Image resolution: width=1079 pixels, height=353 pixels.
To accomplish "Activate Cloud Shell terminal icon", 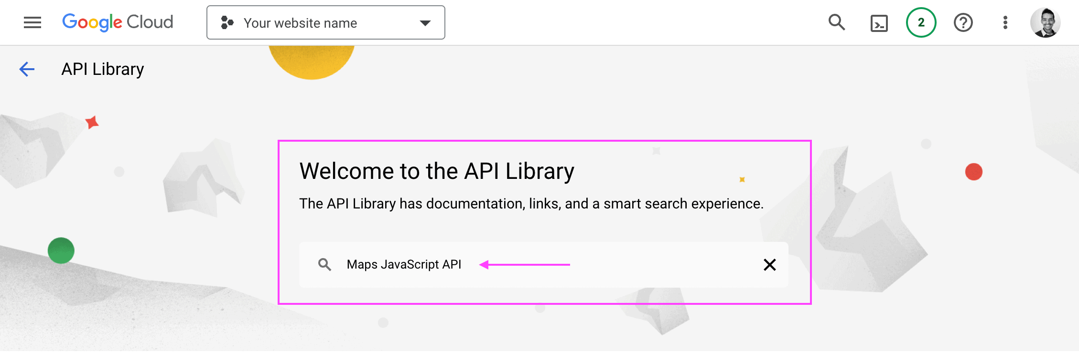I will click(879, 23).
